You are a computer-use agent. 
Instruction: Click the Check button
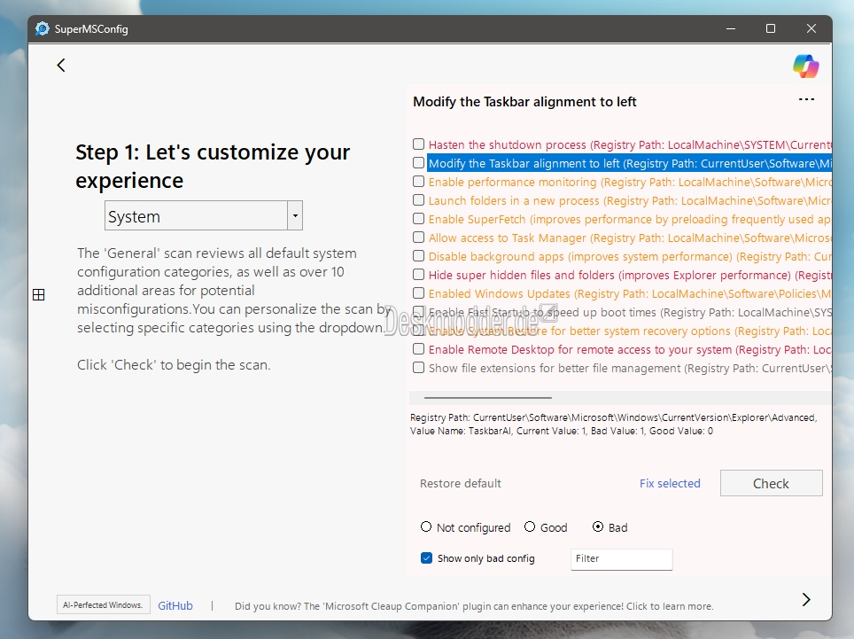click(772, 483)
